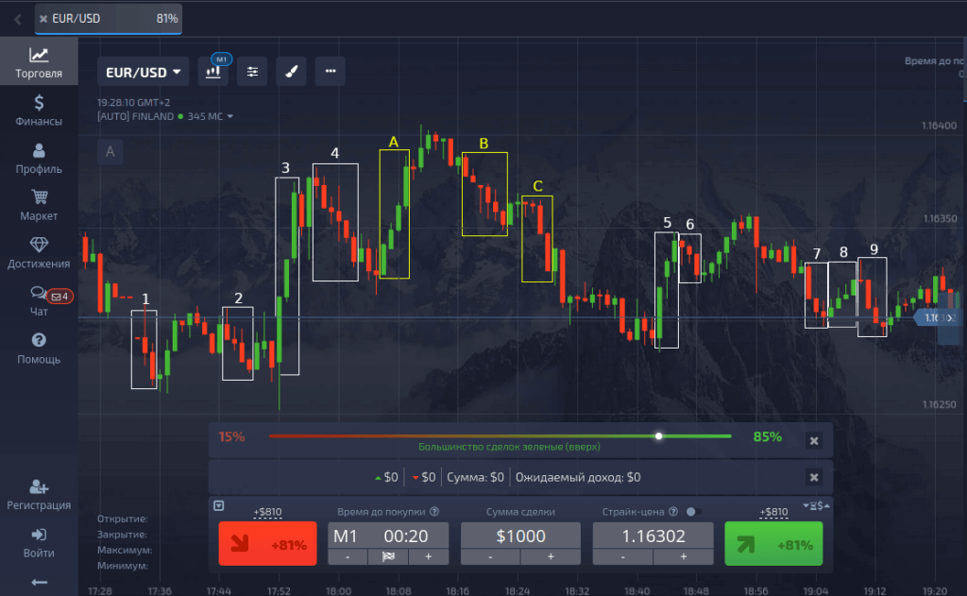The image size is (967, 596).
Task: Select Торговля in the sidebar menu
Action: pyautogui.click(x=39, y=62)
